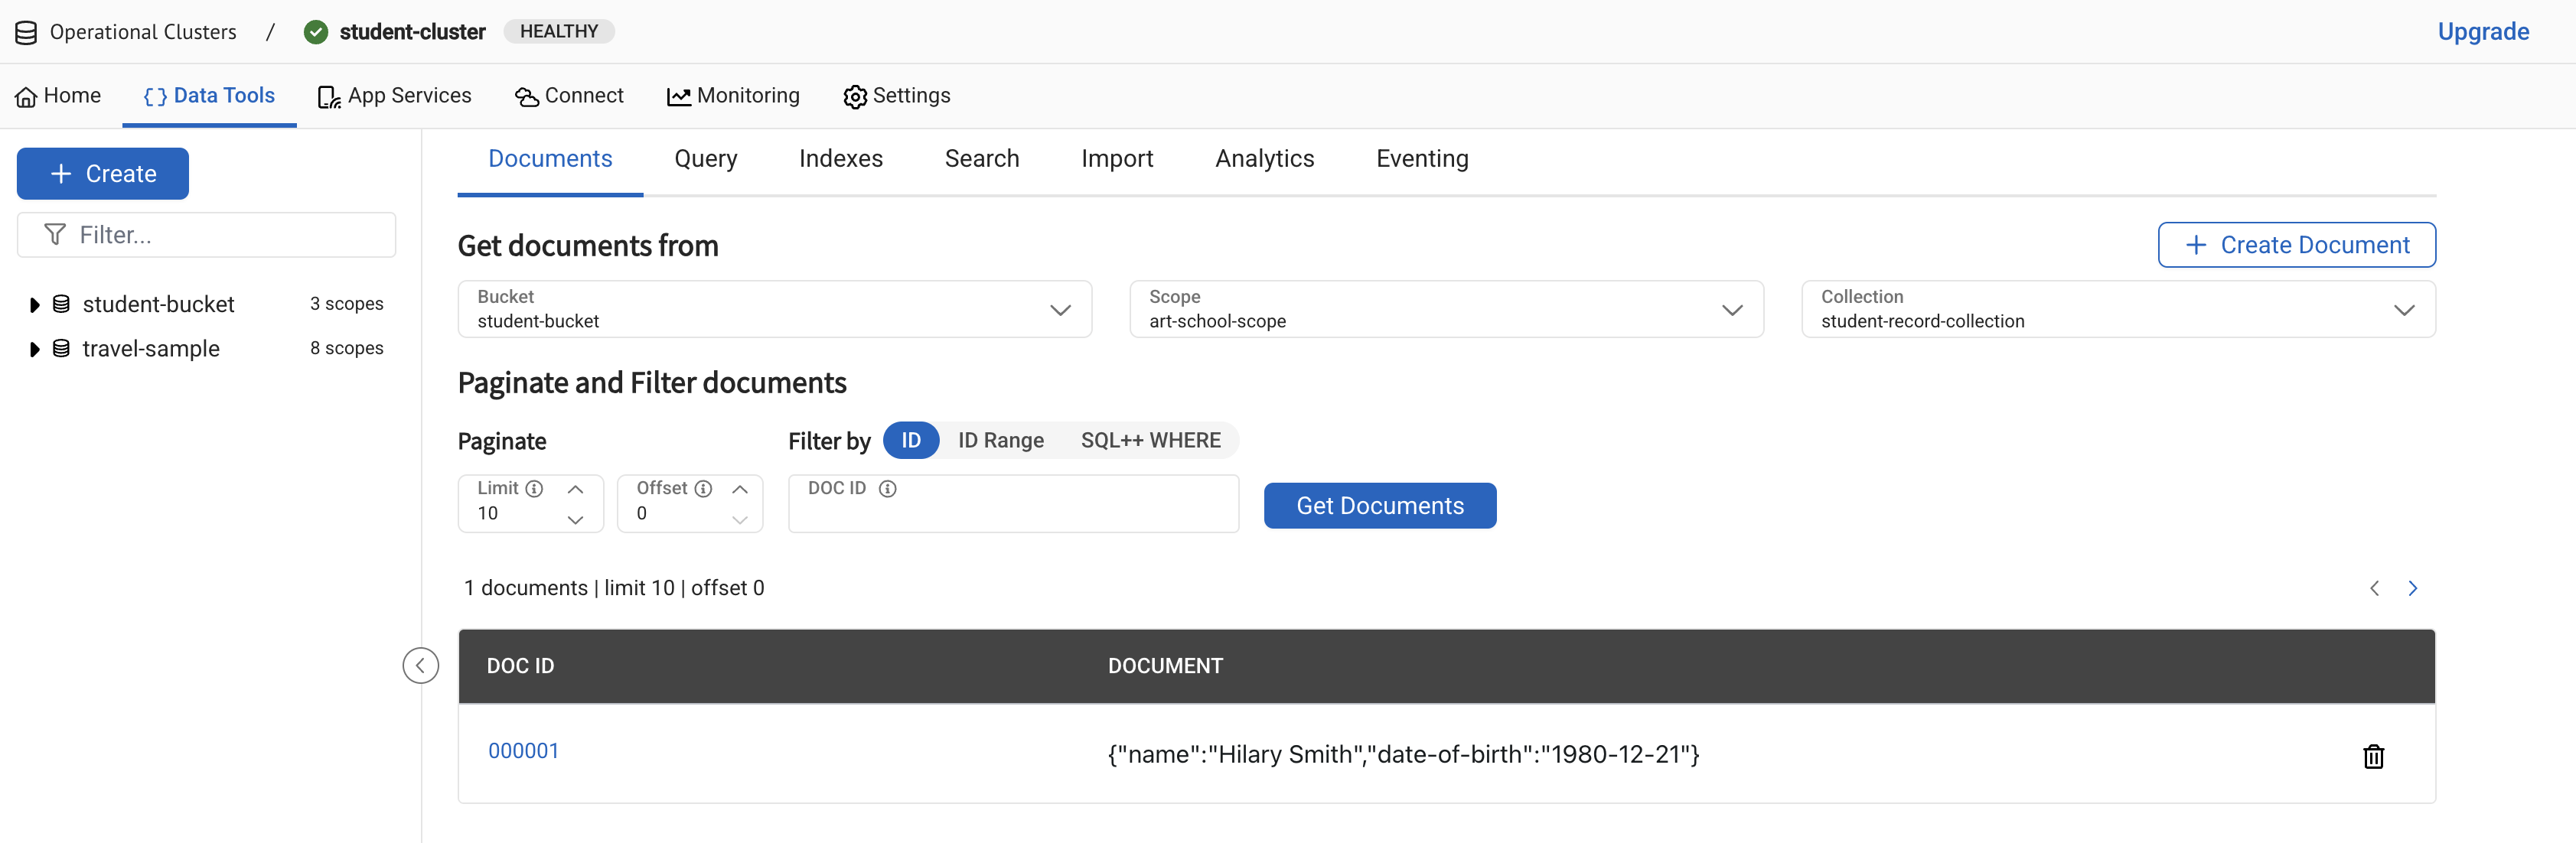Image resolution: width=2576 pixels, height=843 pixels.
Task: Select the ID filter option
Action: tap(910, 440)
